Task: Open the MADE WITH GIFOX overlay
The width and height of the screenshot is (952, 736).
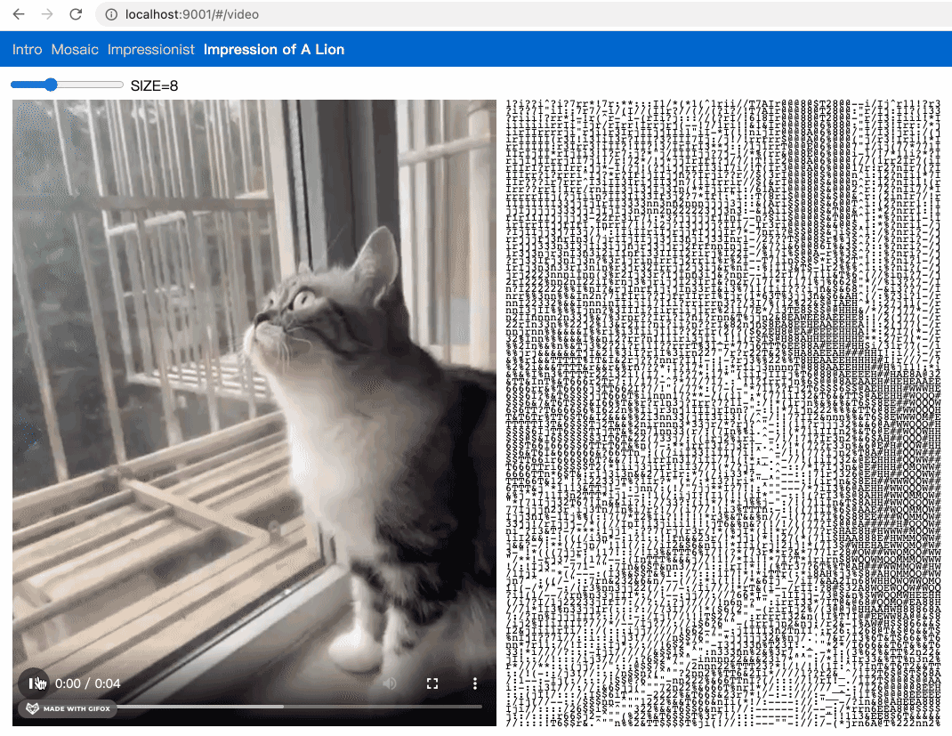Action: 67,708
